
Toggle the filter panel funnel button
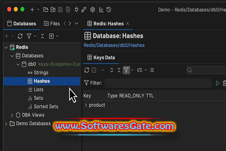point(126,70)
